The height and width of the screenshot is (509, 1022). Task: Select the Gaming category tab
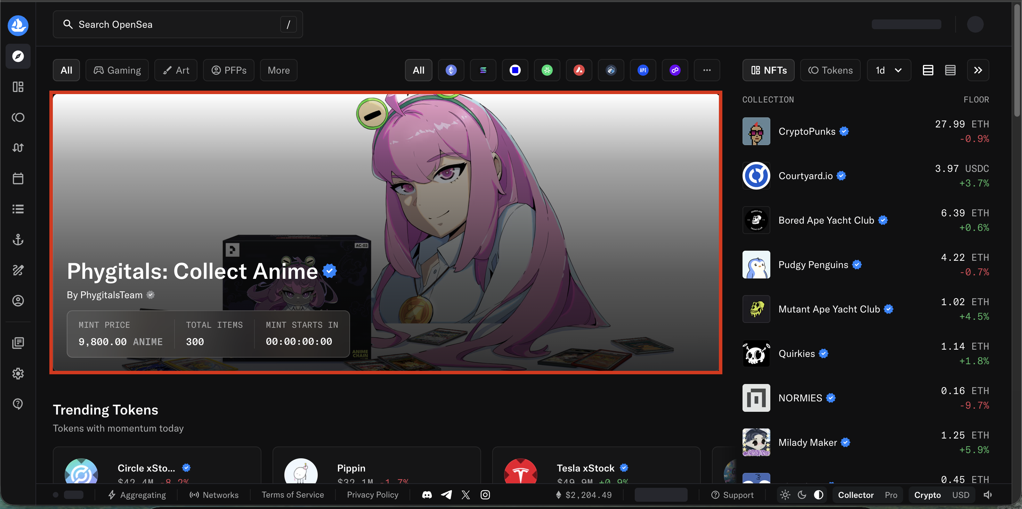pyautogui.click(x=117, y=70)
